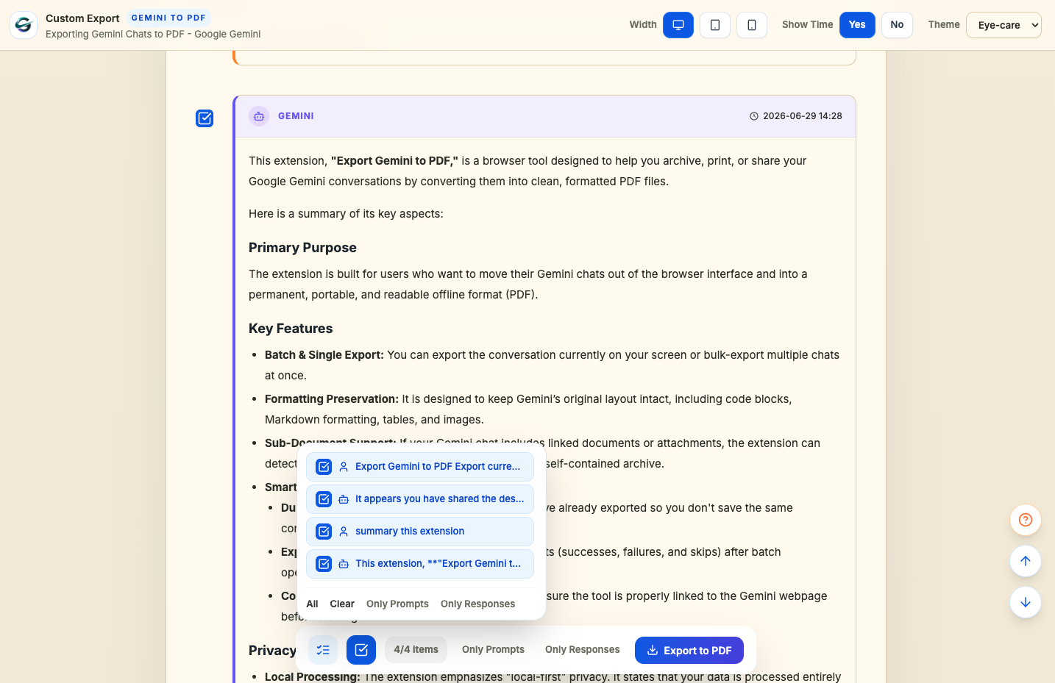The image size is (1055, 683).
Task: Jump to 'This extension, **"Export Gemini t...' message
Action: tap(438, 564)
